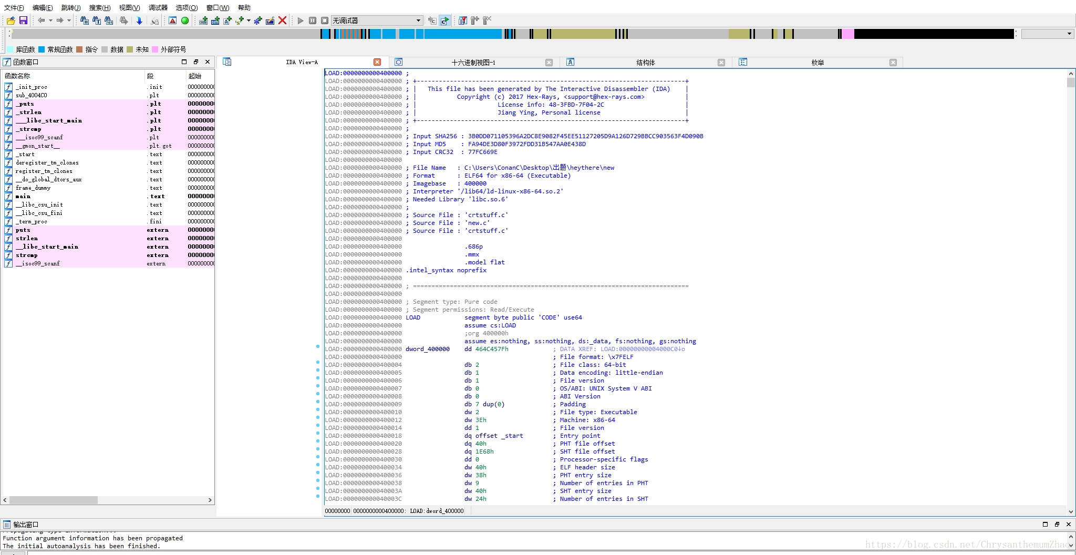The height and width of the screenshot is (555, 1076).
Task: Click the gray C arrow toolbar icon
Action: point(432,20)
